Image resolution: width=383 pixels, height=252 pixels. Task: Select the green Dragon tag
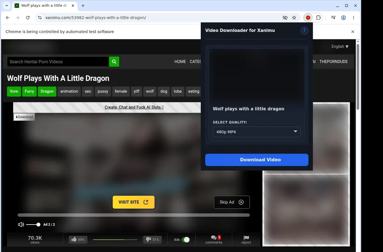(47, 91)
